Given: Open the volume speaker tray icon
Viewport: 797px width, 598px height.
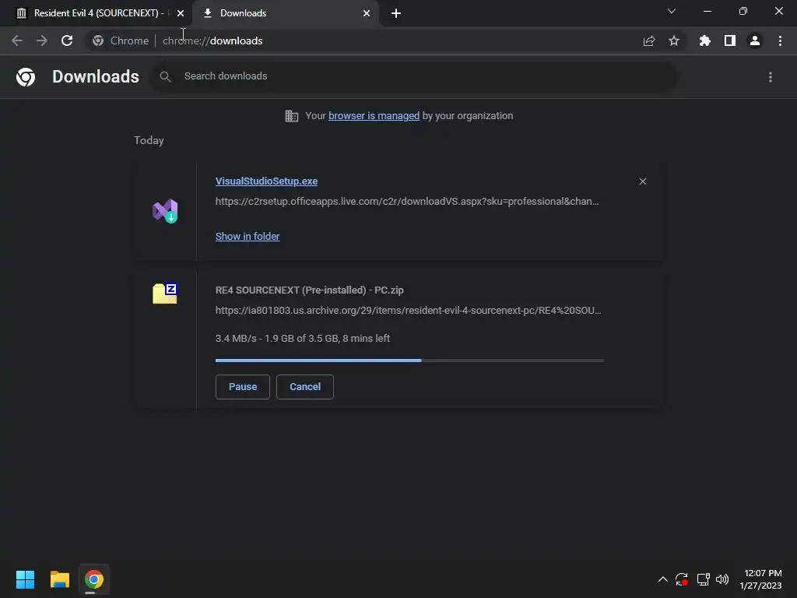Looking at the screenshot, I should pos(722,579).
